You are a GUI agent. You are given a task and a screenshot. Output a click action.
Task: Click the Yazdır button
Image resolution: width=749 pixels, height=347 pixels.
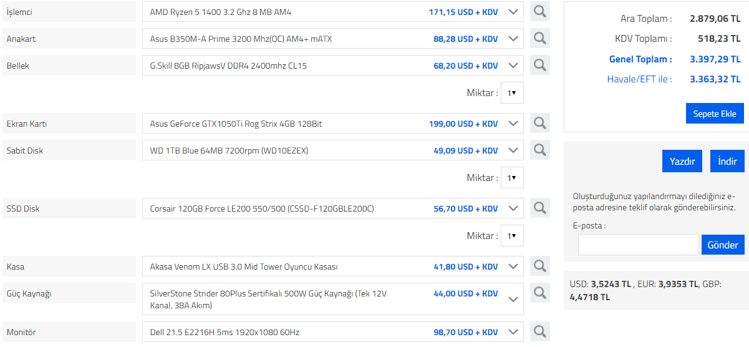682,161
